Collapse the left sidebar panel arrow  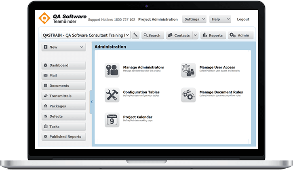coord(92,102)
